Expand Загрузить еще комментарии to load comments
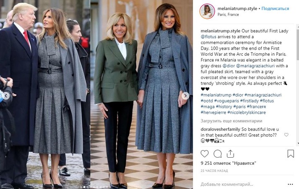Image resolution: width=299 pixels, height=189 pixels. tap(231, 121)
